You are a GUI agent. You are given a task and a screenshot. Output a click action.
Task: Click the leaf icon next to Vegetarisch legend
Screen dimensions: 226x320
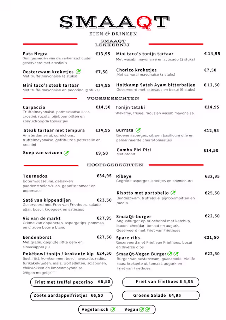113,309
